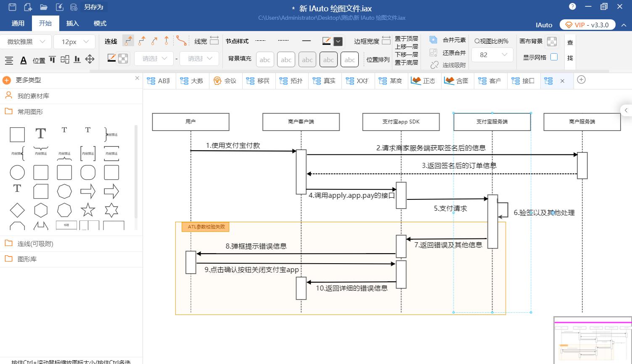Click the plus button to add new diagram tab

[581, 80]
